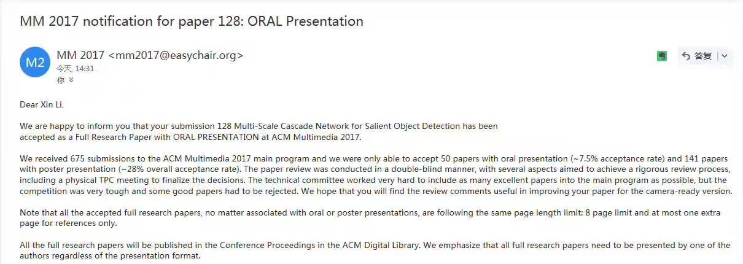Click the email subject heading
The height and width of the screenshot is (264, 743).
(192, 21)
